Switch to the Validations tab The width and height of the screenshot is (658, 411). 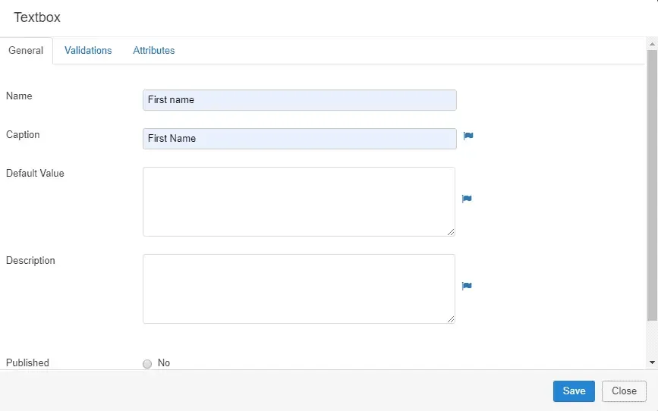pos(88,50)
